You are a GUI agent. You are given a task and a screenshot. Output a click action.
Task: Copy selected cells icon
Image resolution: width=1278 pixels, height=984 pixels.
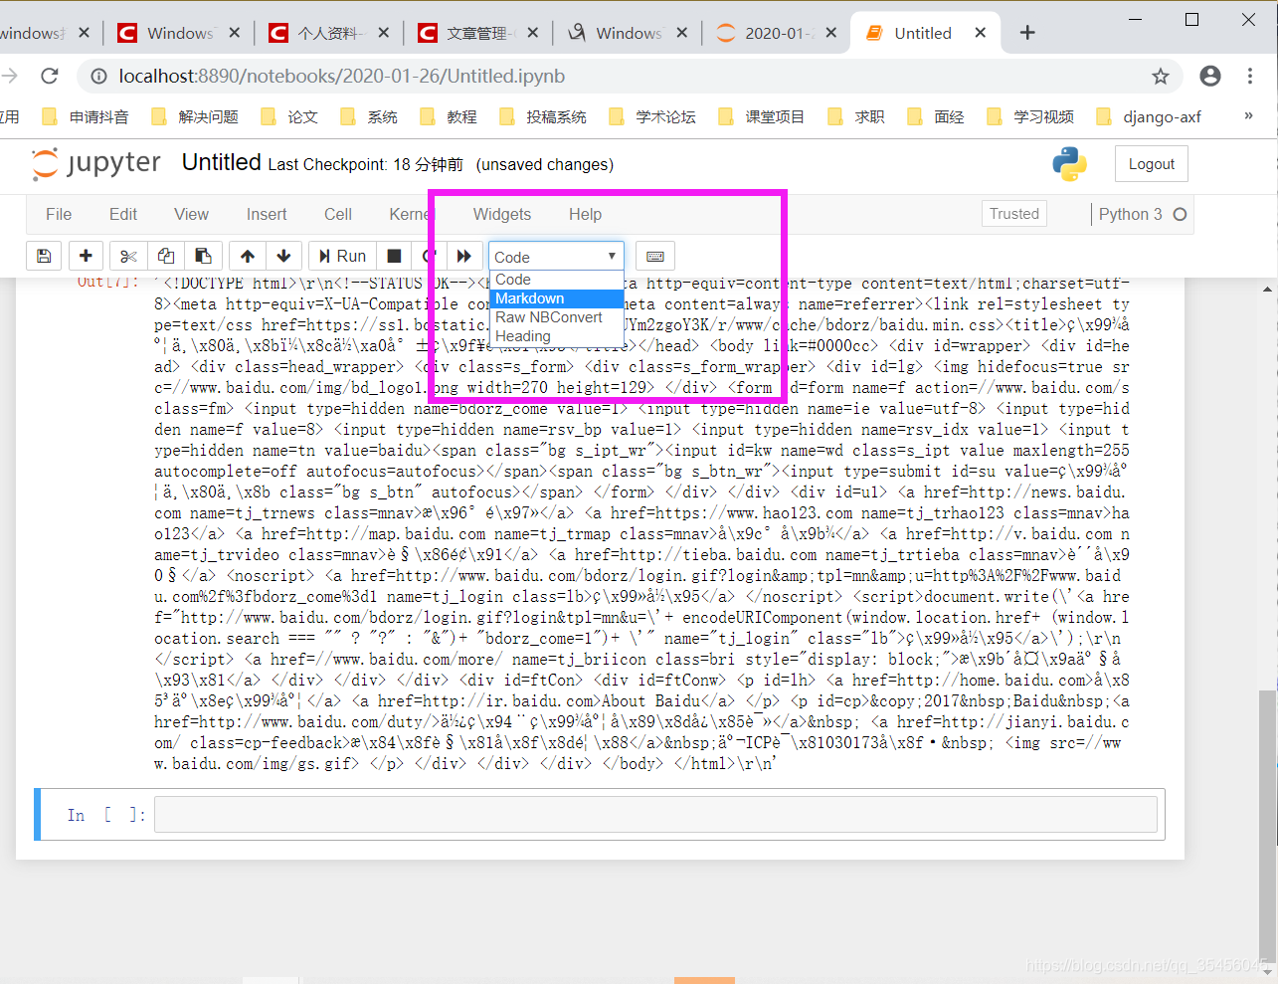(x=166, y=256)
